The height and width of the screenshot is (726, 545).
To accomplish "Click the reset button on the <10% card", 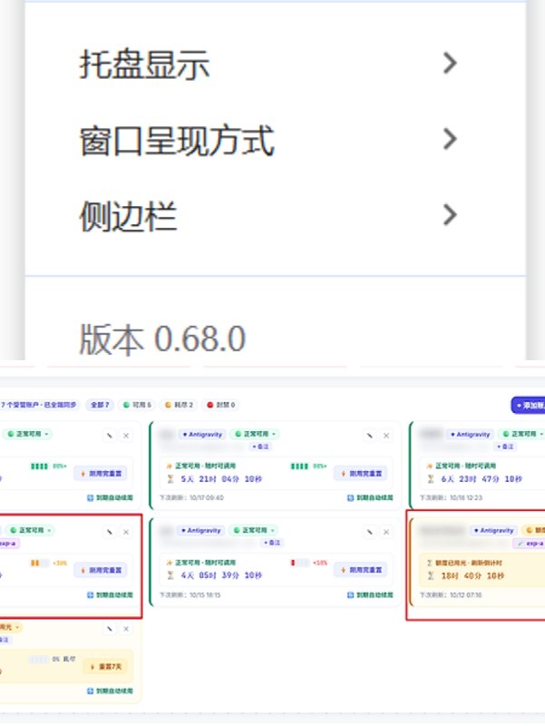I will coord(361,571).
